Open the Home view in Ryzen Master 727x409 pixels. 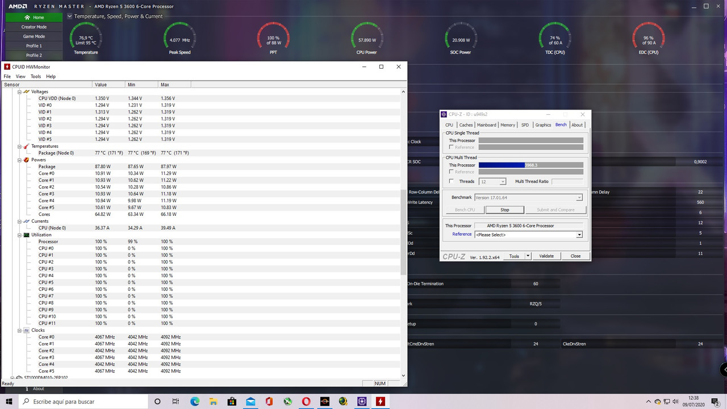(x=34, y=18)
